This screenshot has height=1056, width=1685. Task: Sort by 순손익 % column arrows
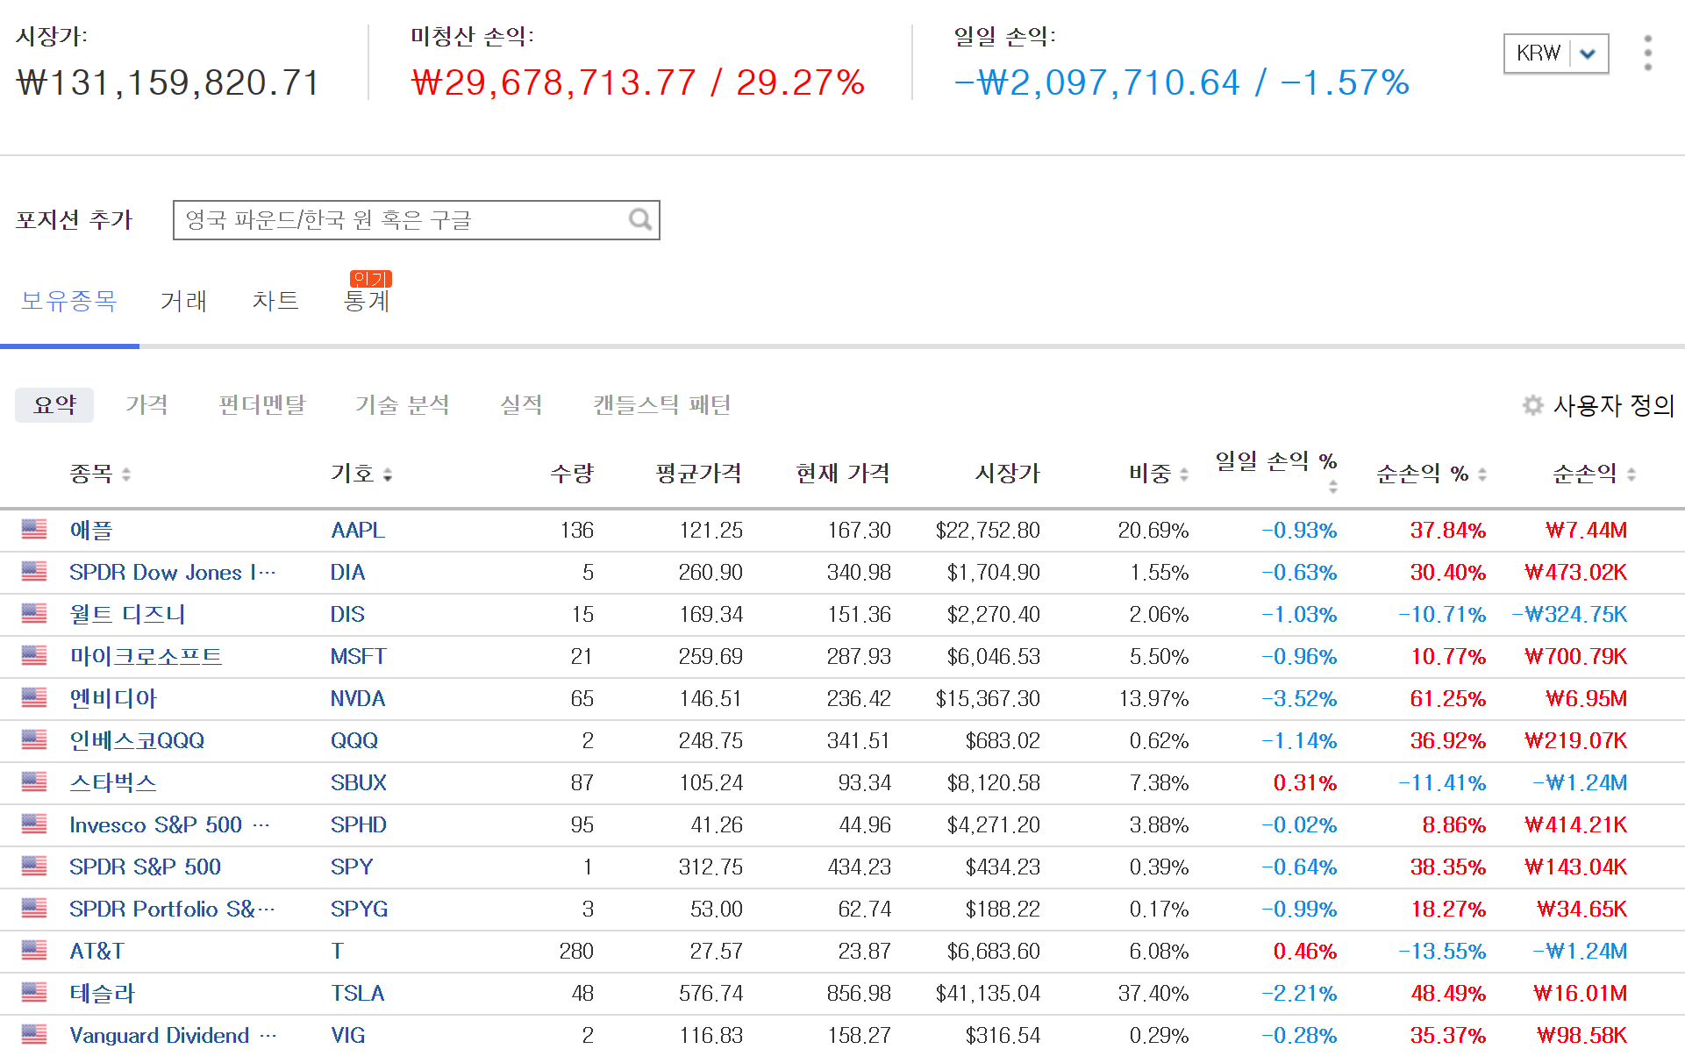1482,474
